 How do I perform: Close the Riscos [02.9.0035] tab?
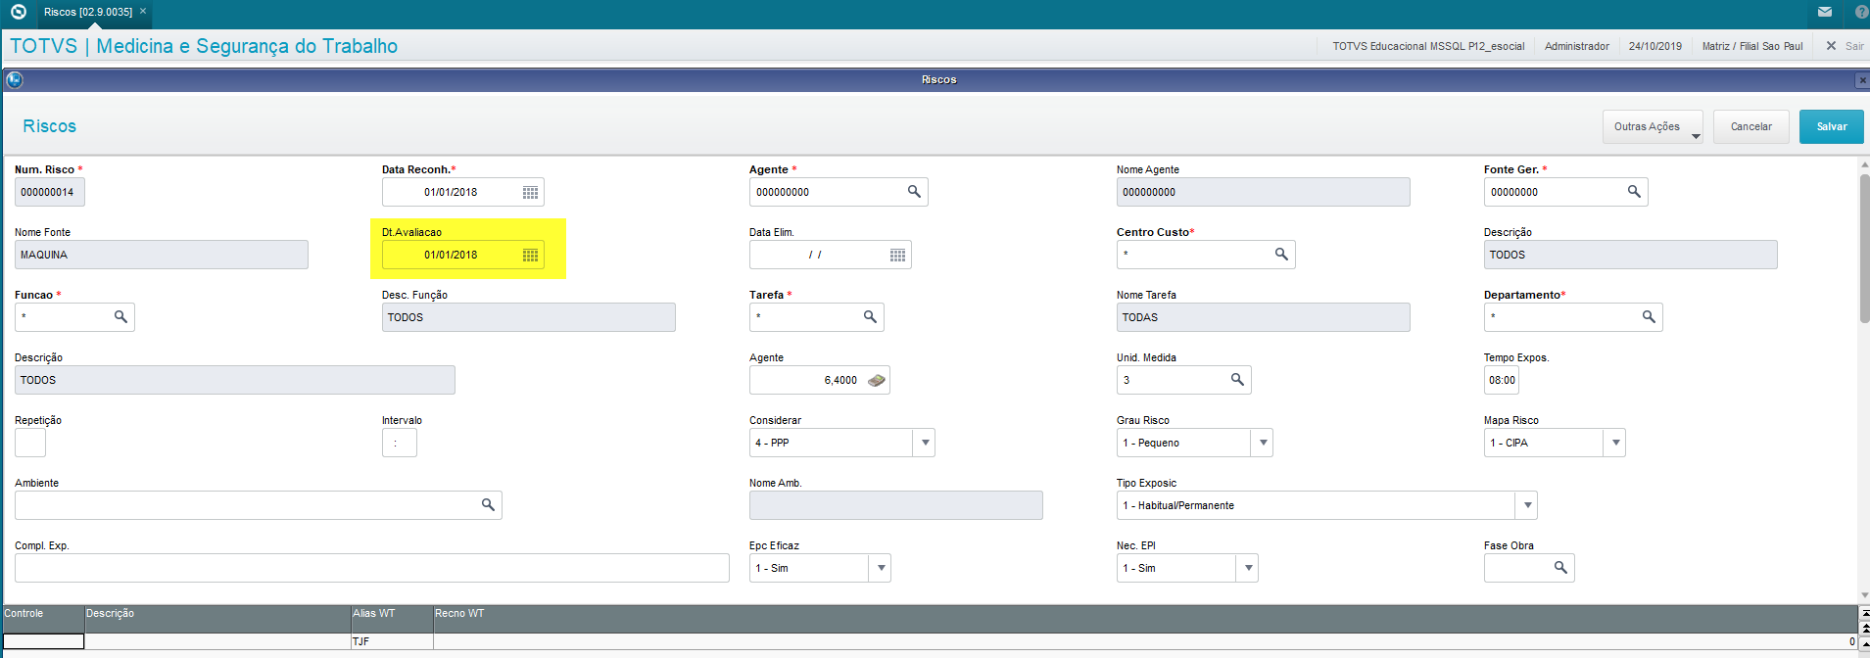point(143,12)
